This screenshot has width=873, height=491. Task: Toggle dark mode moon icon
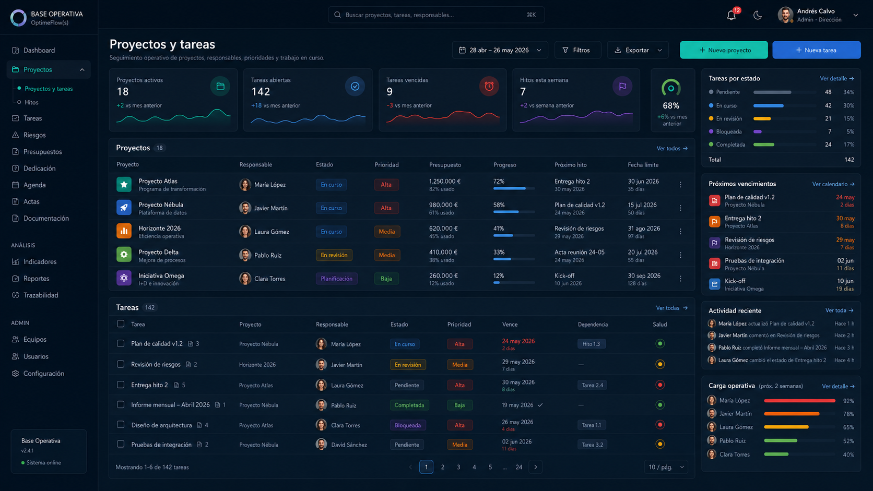[x=757, y=15]
